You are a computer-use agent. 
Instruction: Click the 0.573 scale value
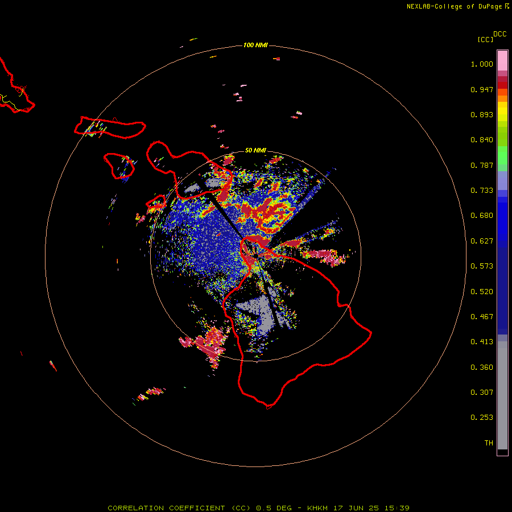(x=482, y=266)
